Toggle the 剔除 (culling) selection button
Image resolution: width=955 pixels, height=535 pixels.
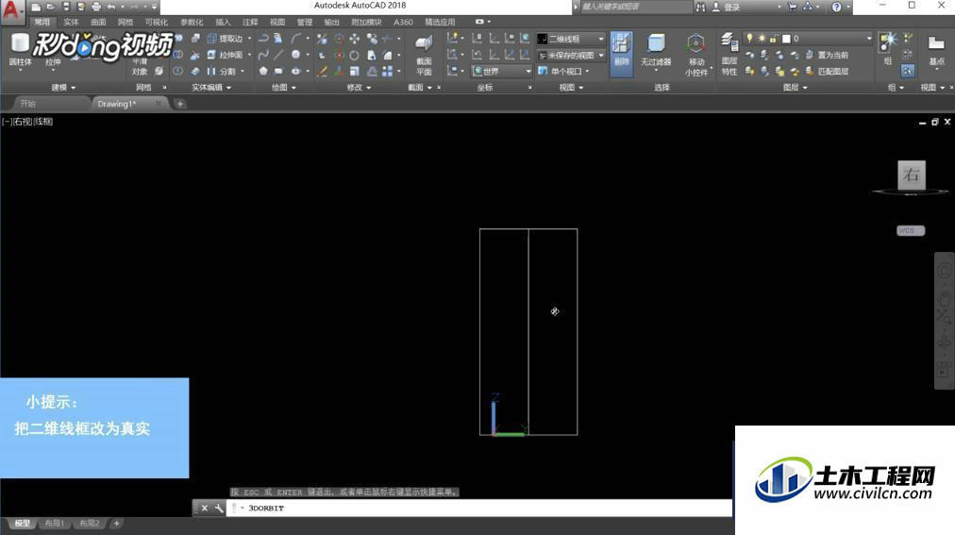coord(621,54)
